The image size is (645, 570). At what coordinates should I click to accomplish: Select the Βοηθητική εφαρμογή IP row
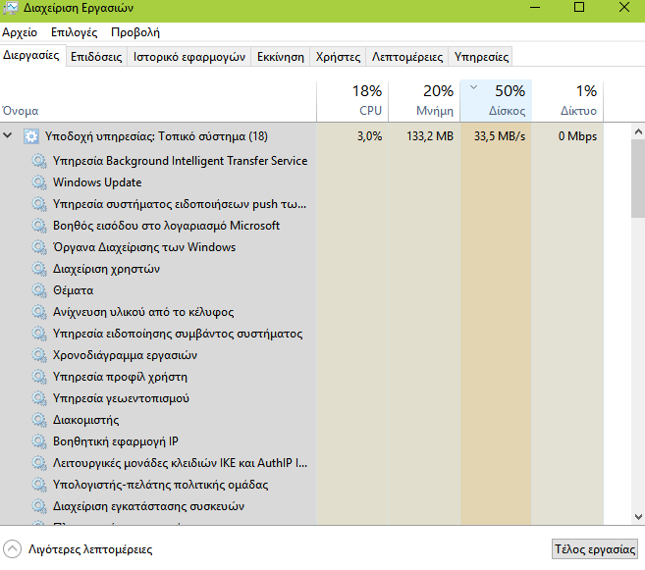302,441
